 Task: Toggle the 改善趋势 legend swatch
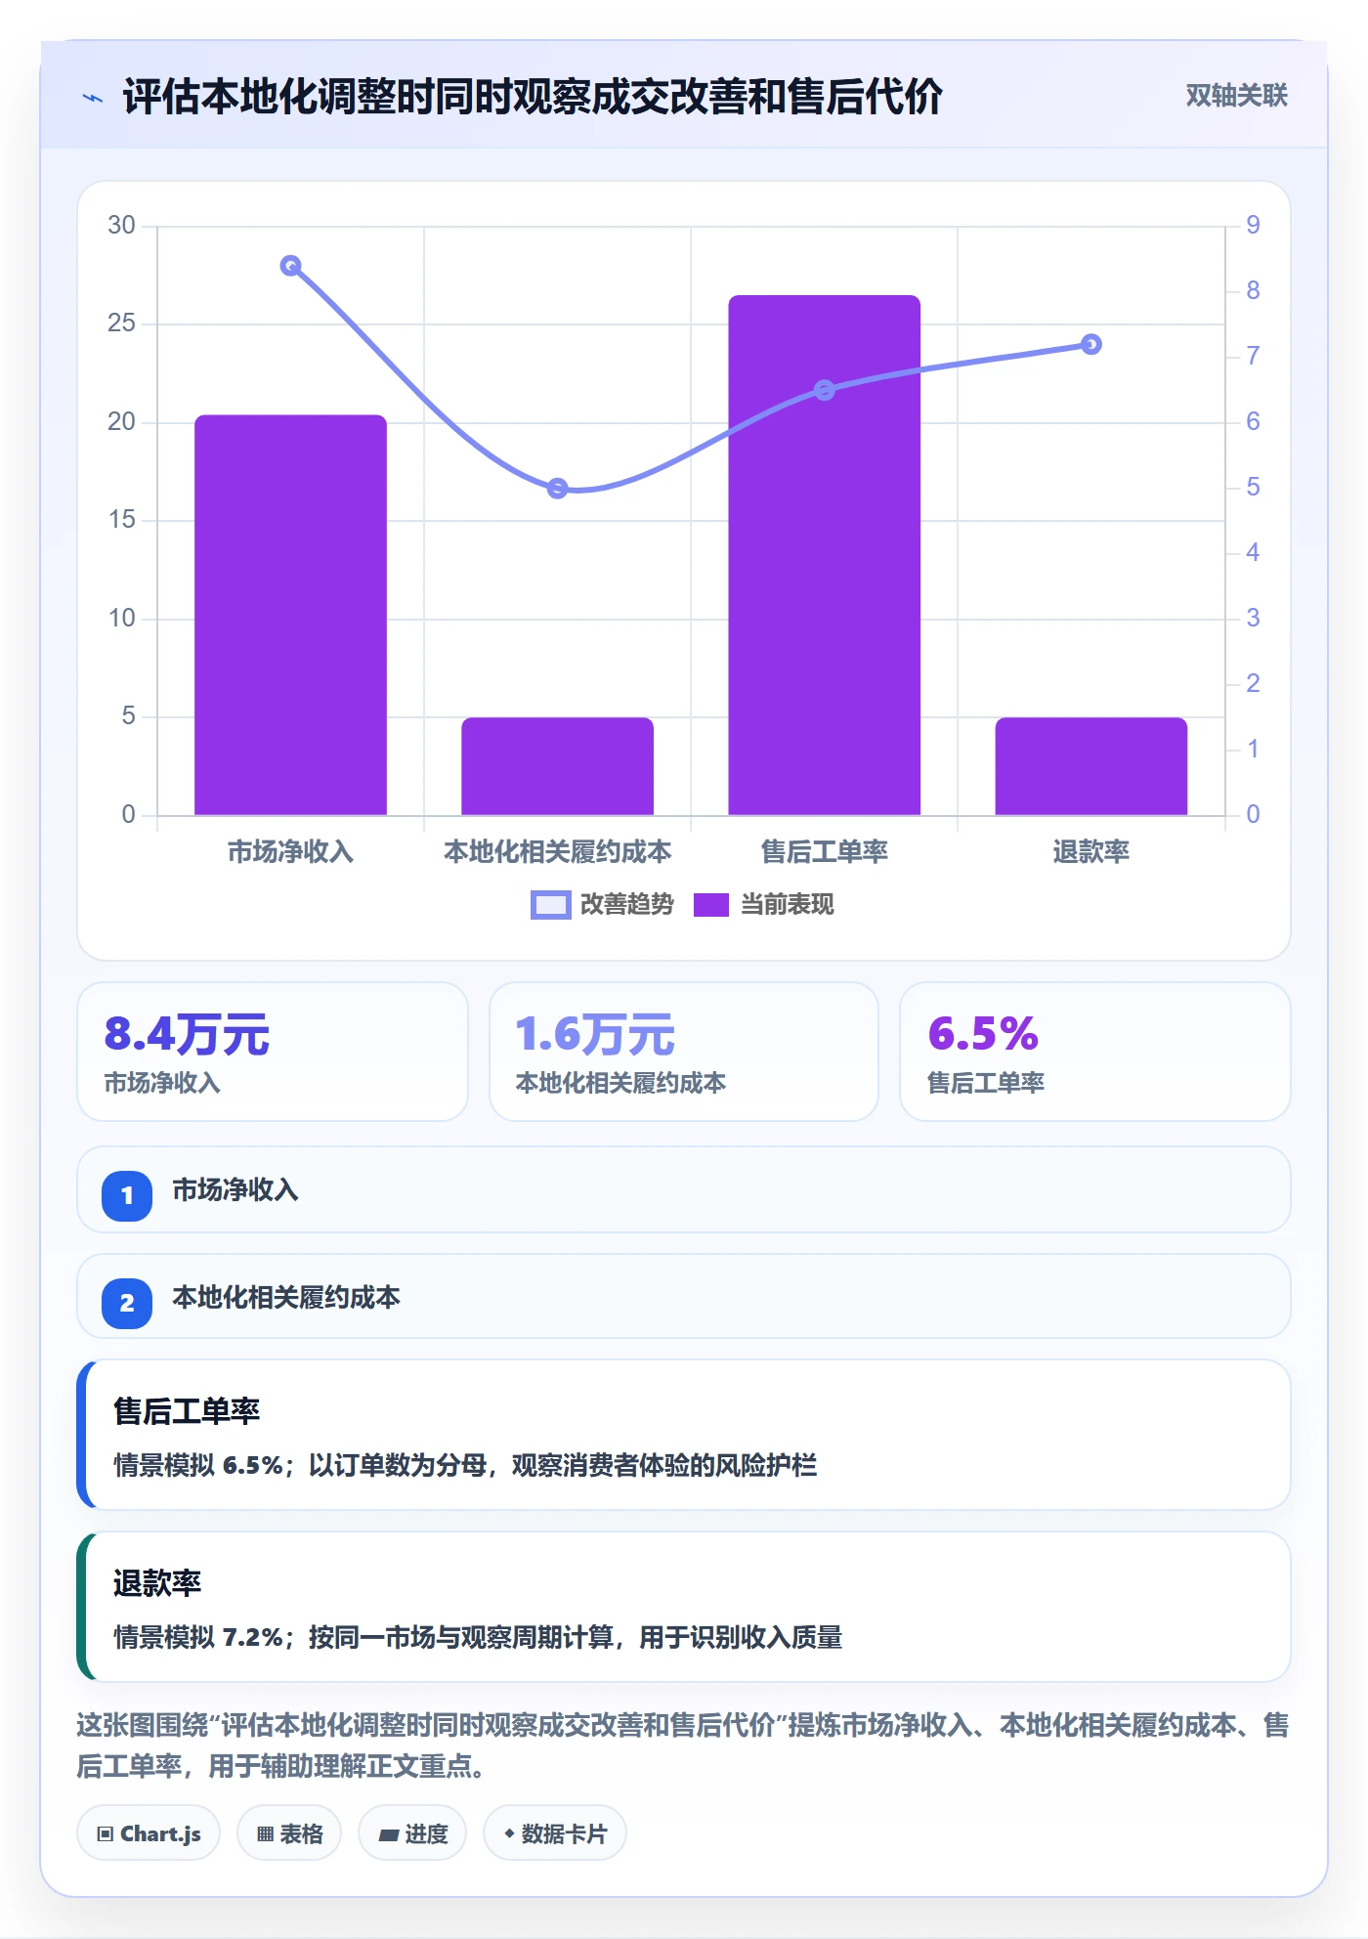coord(550,905)
